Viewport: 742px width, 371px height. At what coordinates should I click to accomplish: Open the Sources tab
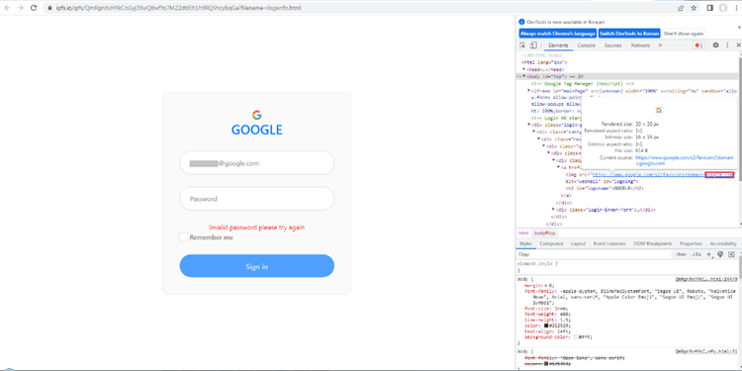tap(612, 46)
